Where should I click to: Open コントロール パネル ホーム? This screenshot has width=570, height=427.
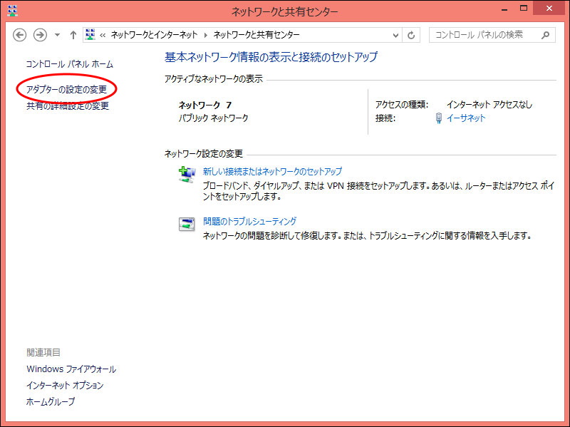(69, 64)
